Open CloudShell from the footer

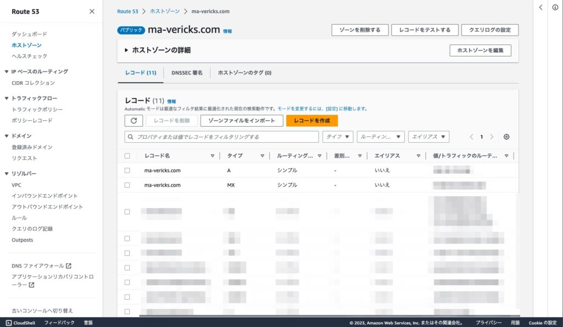point(20,323)
